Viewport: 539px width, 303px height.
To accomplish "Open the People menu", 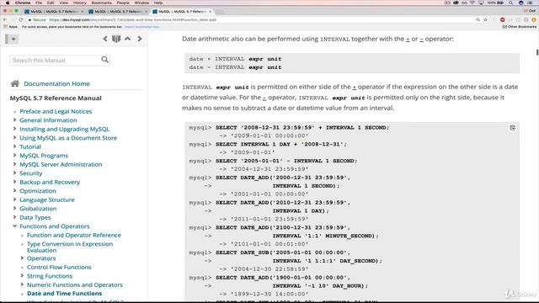I will [x=123, y=3].
